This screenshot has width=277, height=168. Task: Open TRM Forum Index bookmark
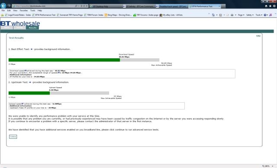[93, 15]
